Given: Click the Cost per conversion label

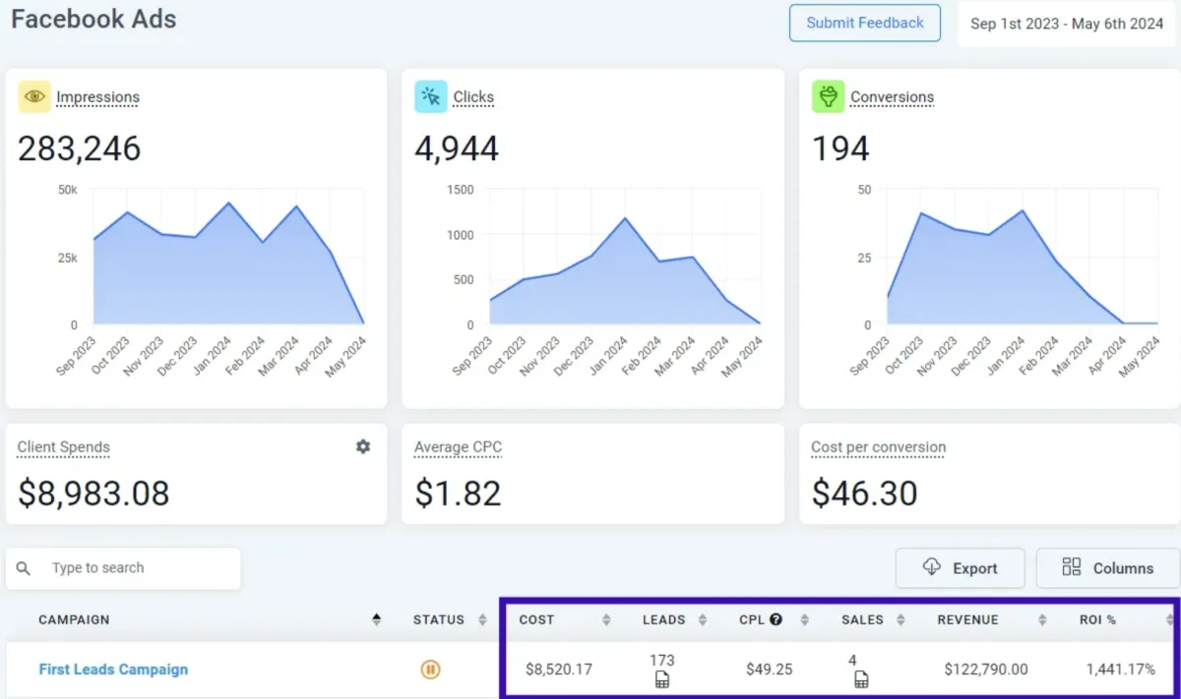Looking at the screenshot, I should (878, 447).
